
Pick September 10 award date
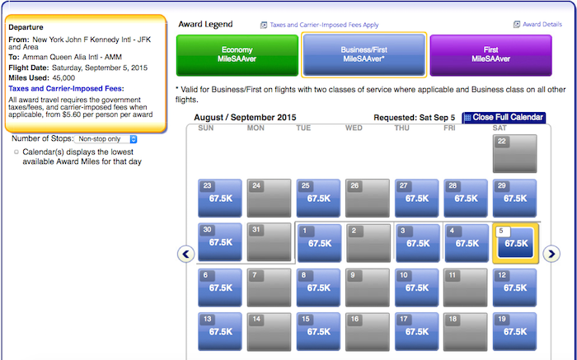(416, 288)
